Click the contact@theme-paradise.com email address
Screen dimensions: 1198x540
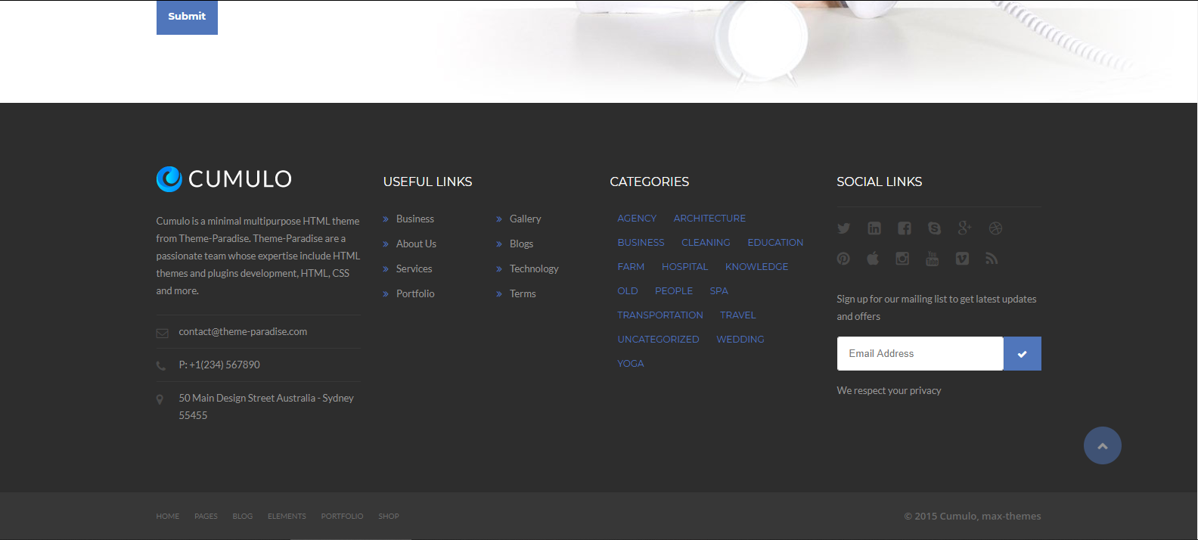[243, 332]
